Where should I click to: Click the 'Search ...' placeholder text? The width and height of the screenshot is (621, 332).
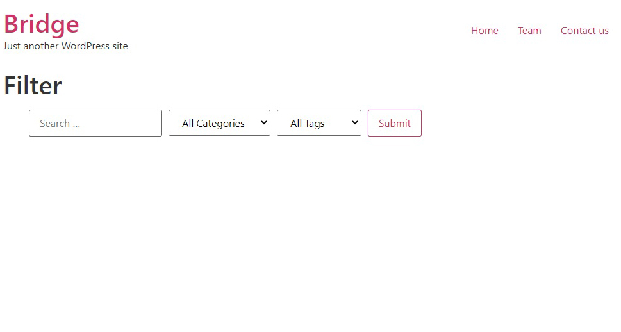coord(60,124)
